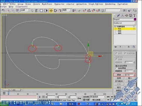The width and height of the screenshot is (142, 106).
Task: Open the Graph Editors menu
Action: [96, 4]
